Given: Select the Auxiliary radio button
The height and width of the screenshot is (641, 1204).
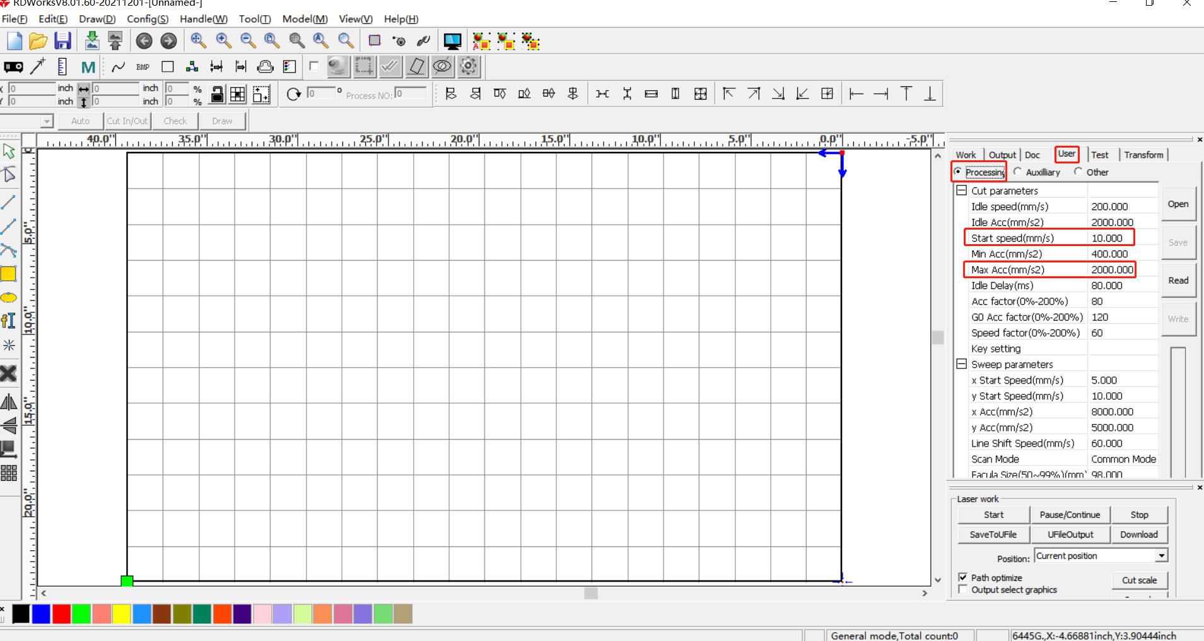Looking at the screenshot, I should pyautogui.click(x=1017, y=172).
